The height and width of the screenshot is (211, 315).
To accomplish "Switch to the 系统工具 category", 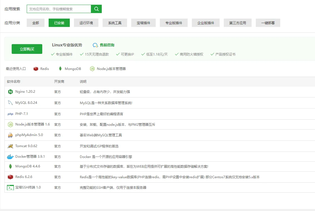I will (x=115, y=23).
